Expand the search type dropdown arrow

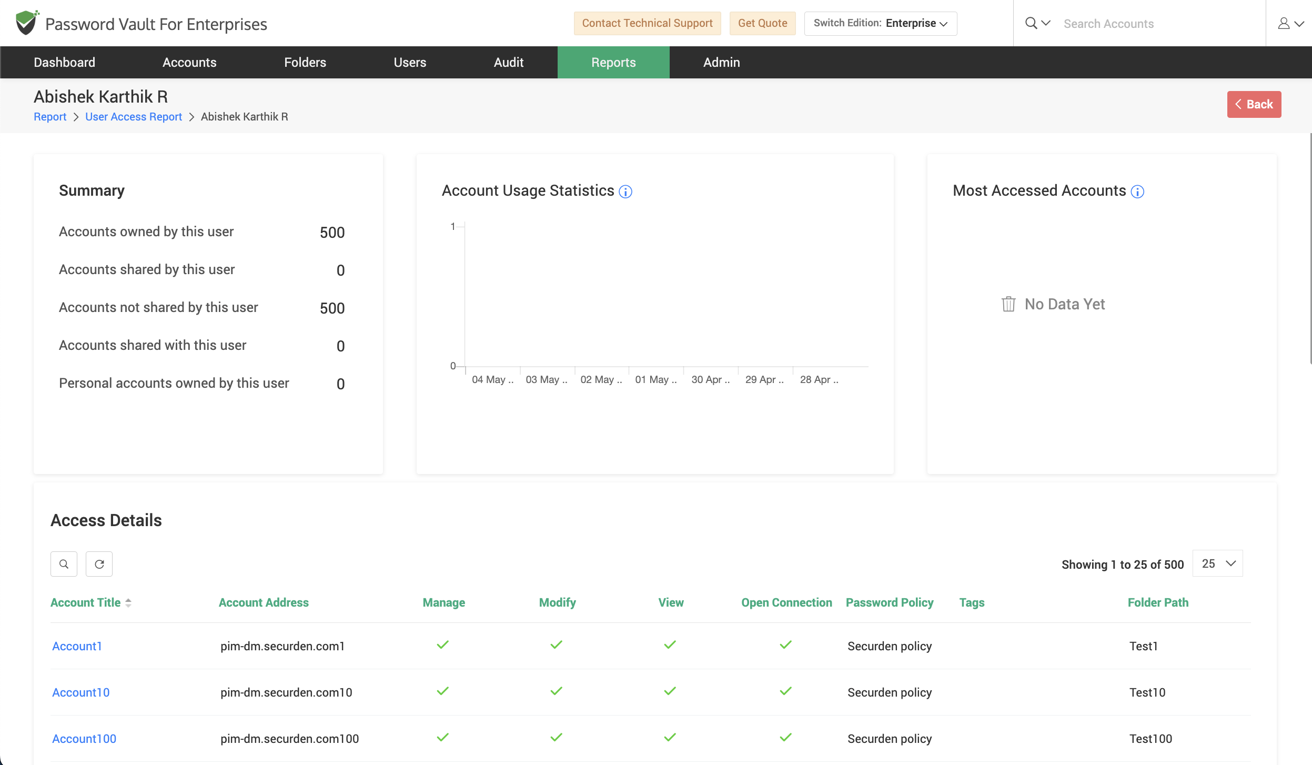pos(1046,23)
